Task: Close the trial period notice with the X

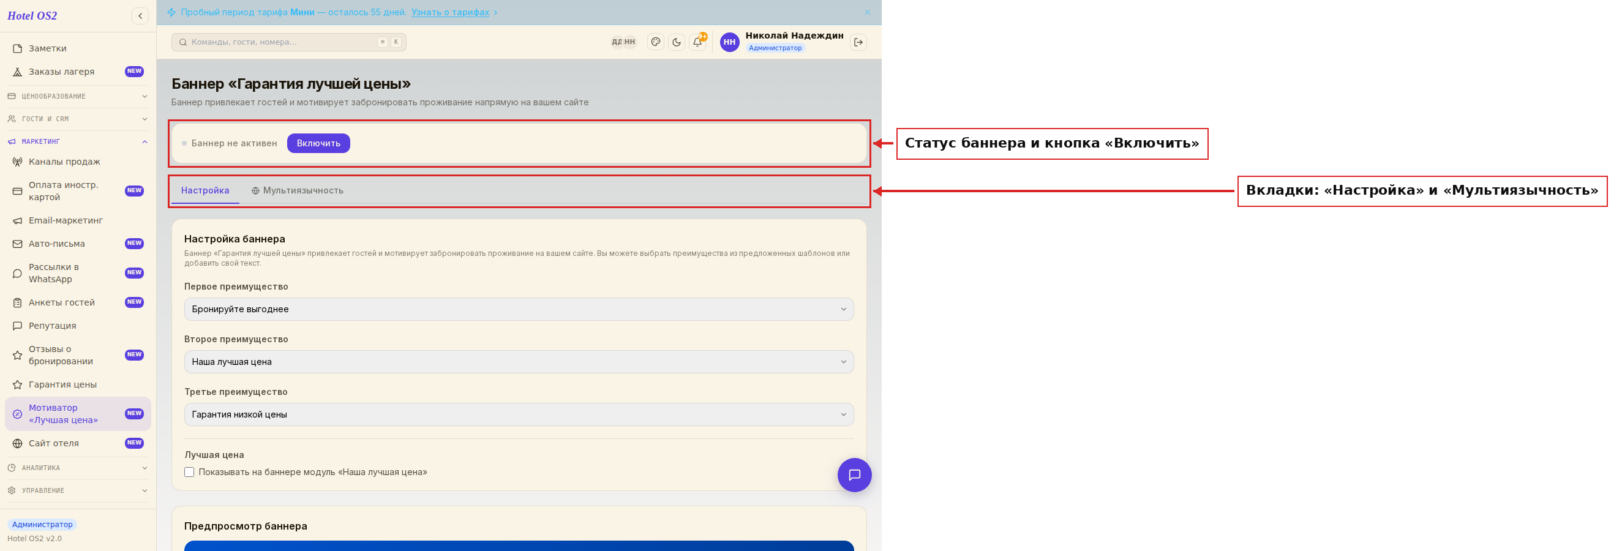Action: (867, 13)
